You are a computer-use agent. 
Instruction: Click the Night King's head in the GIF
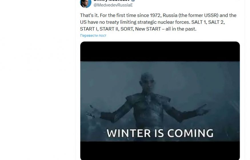coord(147,82)
